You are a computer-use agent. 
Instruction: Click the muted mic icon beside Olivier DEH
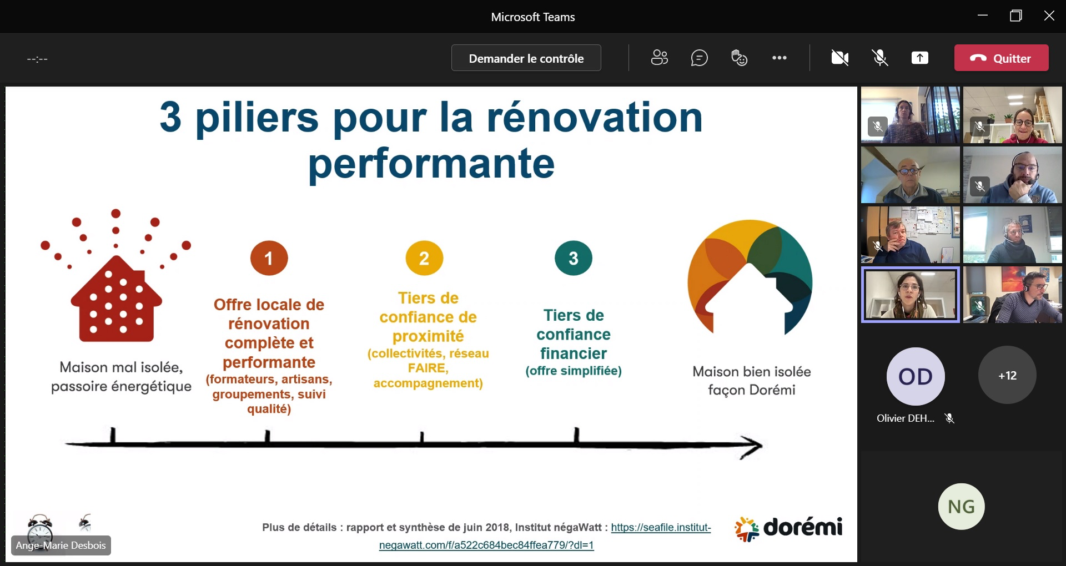949,418
